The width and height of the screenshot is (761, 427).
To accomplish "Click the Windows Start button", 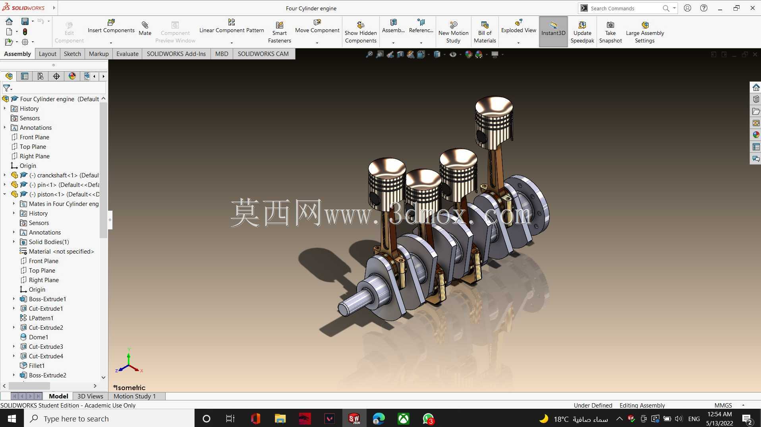I will pyautogui.click(x=12, y=419).
